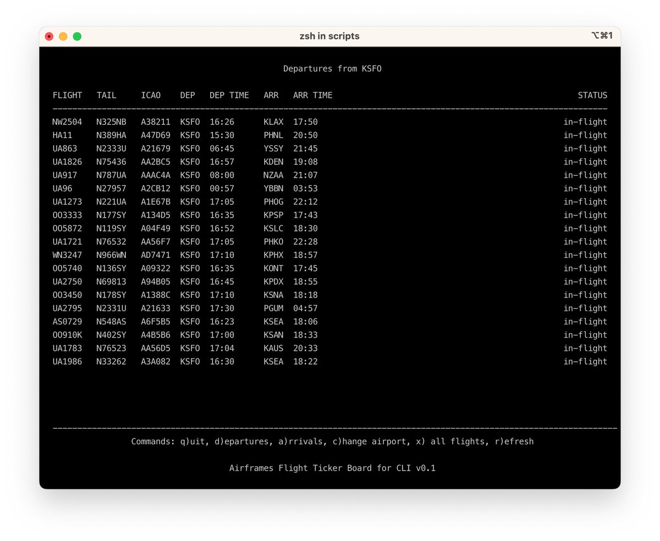Select flight number HA11
This screenshot has height=541, width=660.
(62, 135)
